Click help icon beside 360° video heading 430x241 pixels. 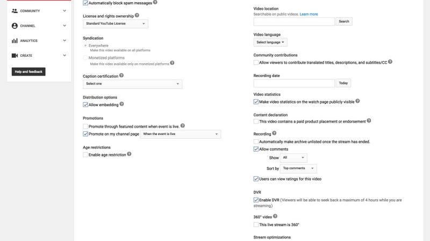(x=275, y=216)
